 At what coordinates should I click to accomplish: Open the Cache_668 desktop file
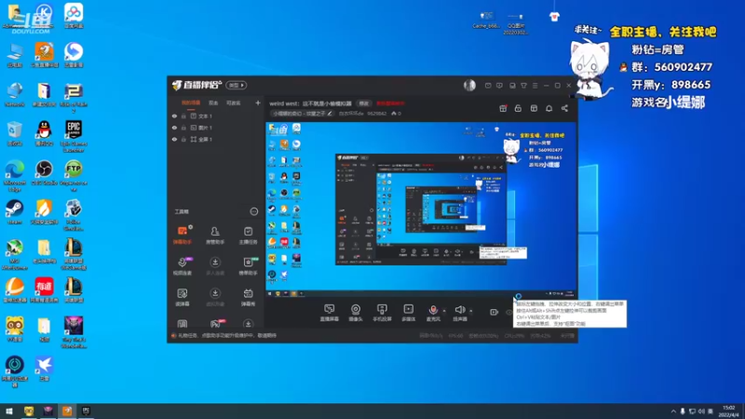(x=486, y=20)
